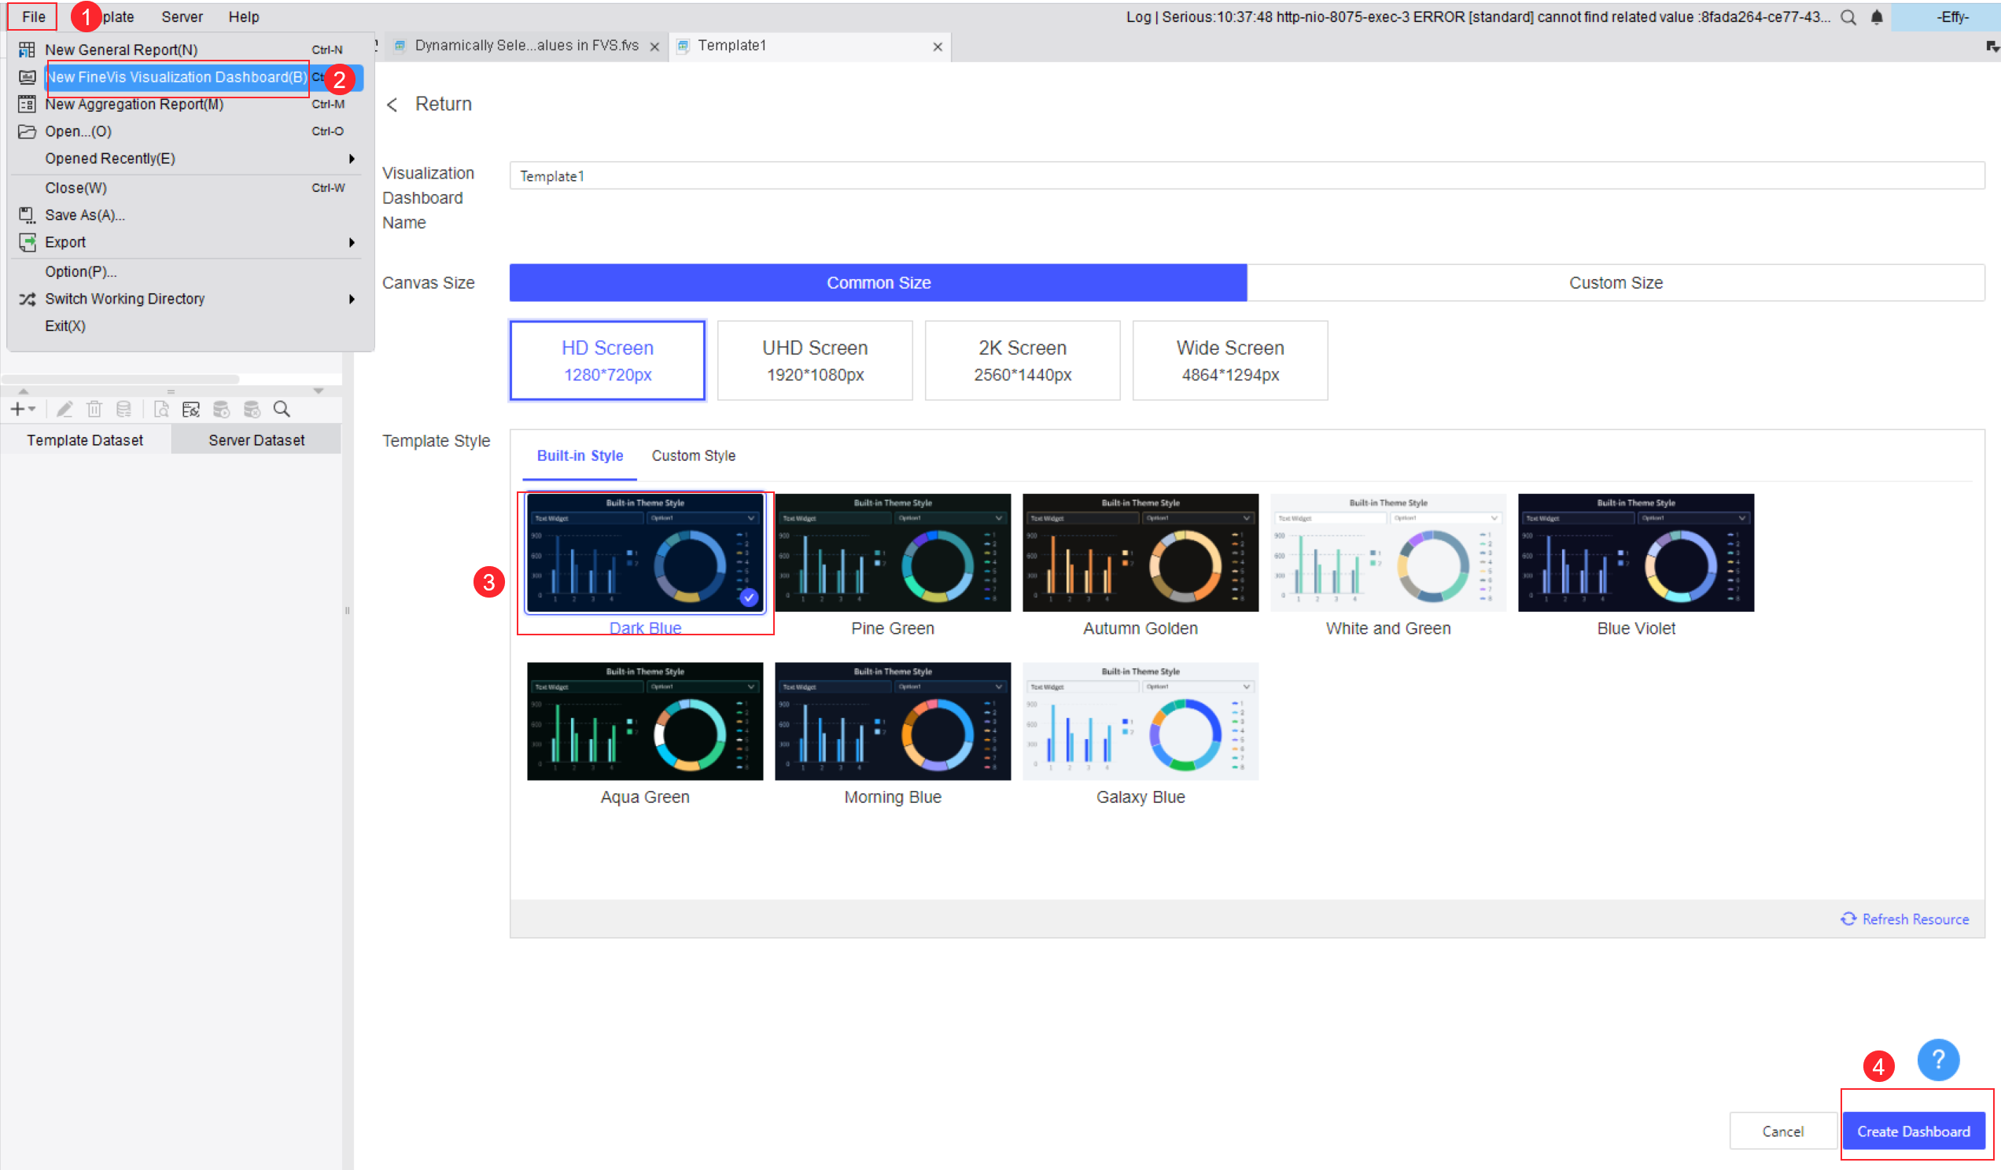Click the preview dataset document icon
Image resolution: width=2001 pixels, height=1170 pixels.
[161, 409]
